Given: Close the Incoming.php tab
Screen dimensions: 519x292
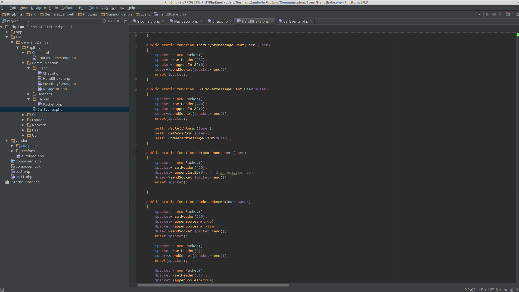Looking at the screenshot, I should [x=163, y=21].
